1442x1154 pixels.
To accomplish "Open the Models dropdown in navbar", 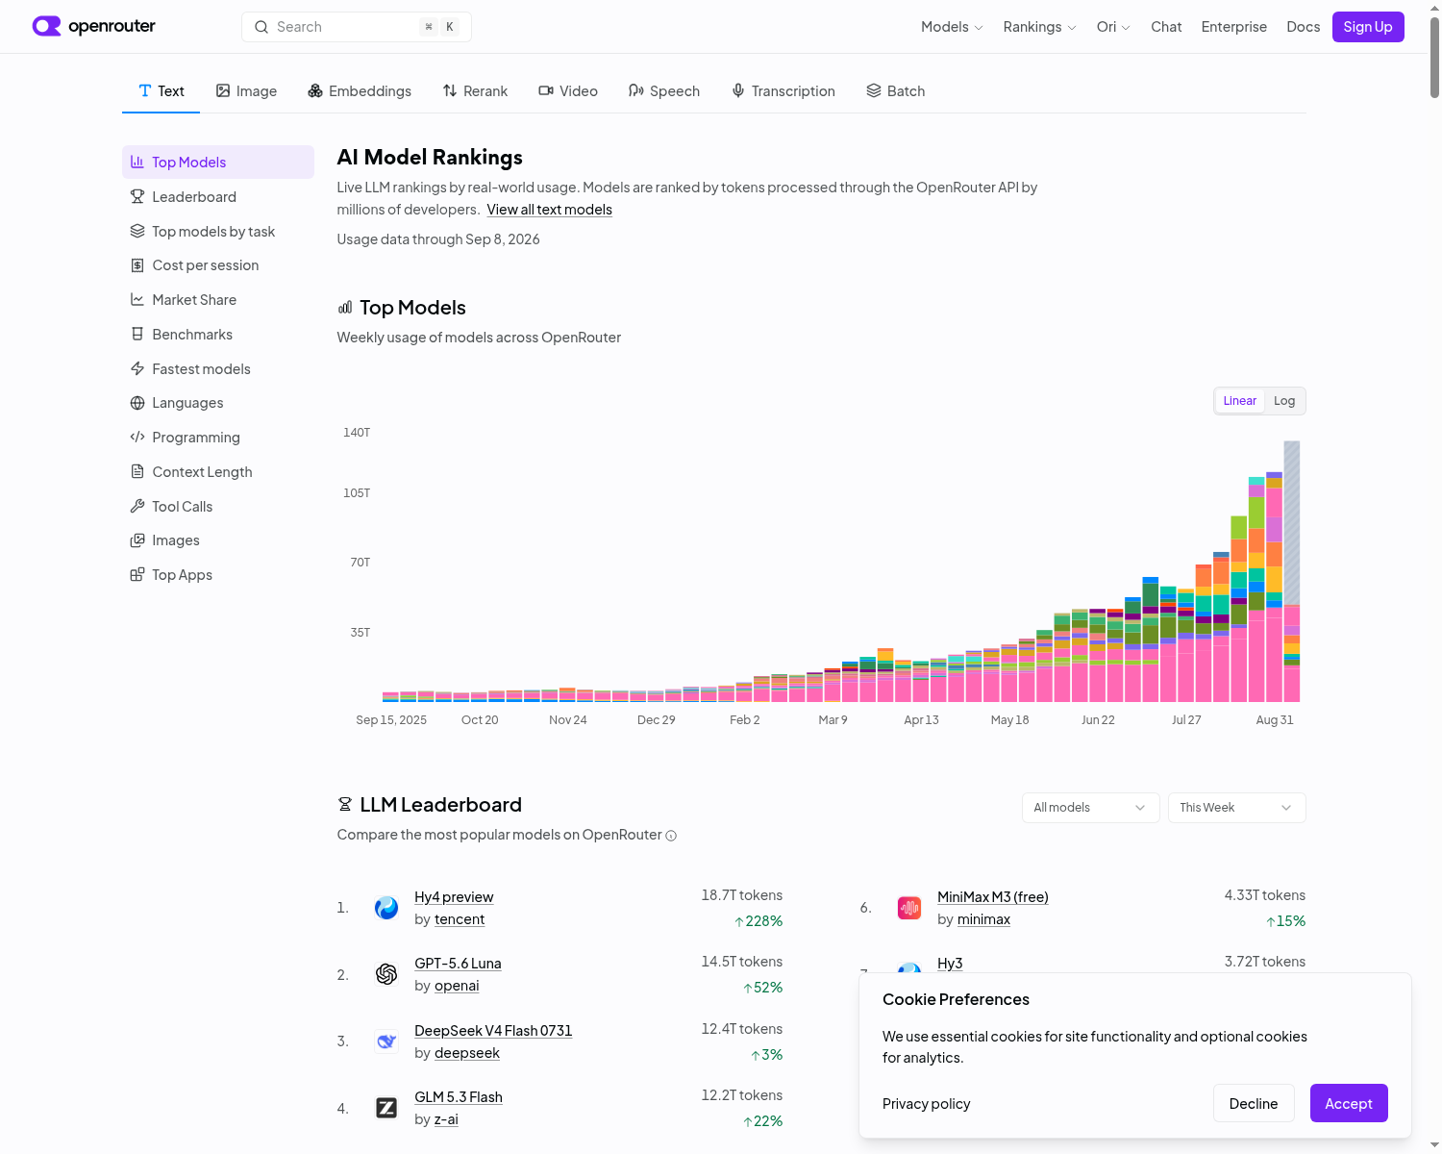I will pyautogui.click(x=952, y=27).
